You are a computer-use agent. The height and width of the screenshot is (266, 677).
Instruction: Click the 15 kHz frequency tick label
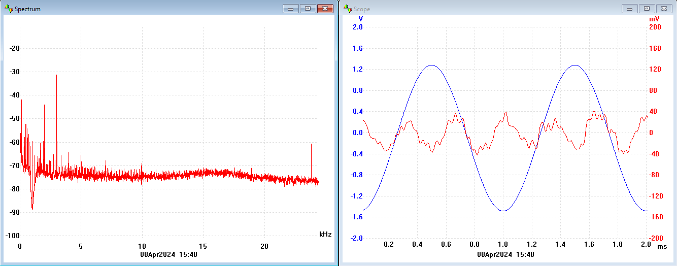coord(203,246)
